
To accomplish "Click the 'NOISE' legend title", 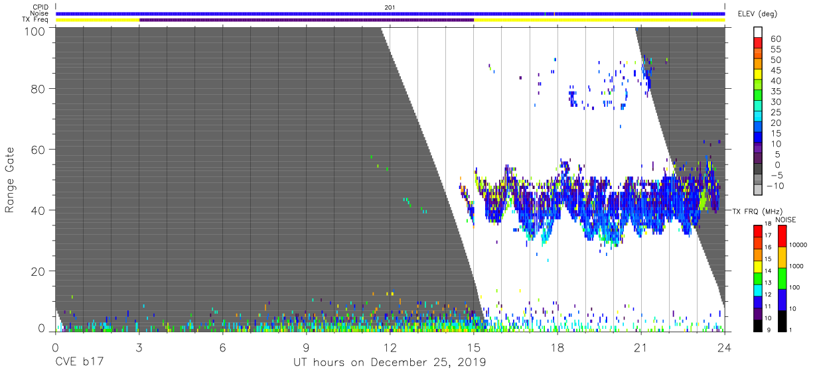I will coord(786,219).
